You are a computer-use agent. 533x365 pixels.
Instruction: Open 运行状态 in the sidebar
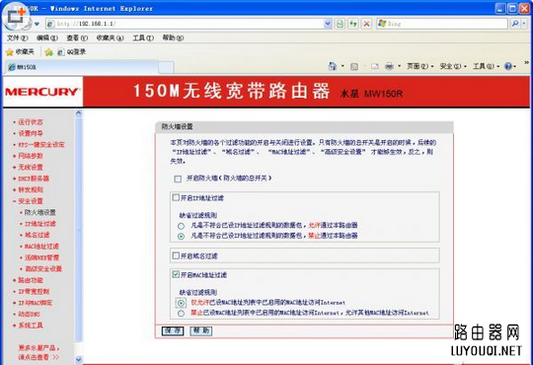tap(31, 122)
